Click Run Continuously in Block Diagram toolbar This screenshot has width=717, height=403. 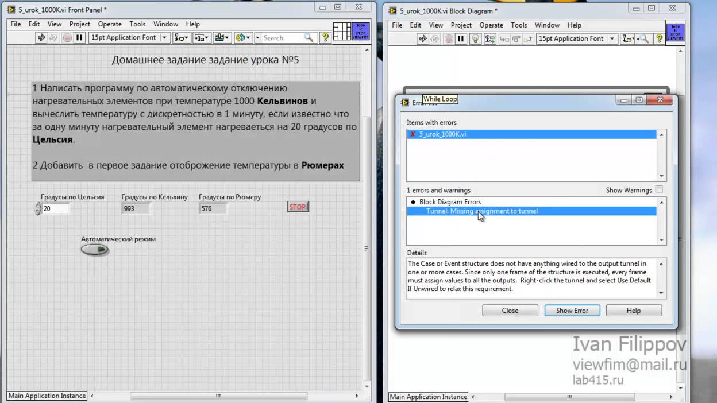pos(435,39)
